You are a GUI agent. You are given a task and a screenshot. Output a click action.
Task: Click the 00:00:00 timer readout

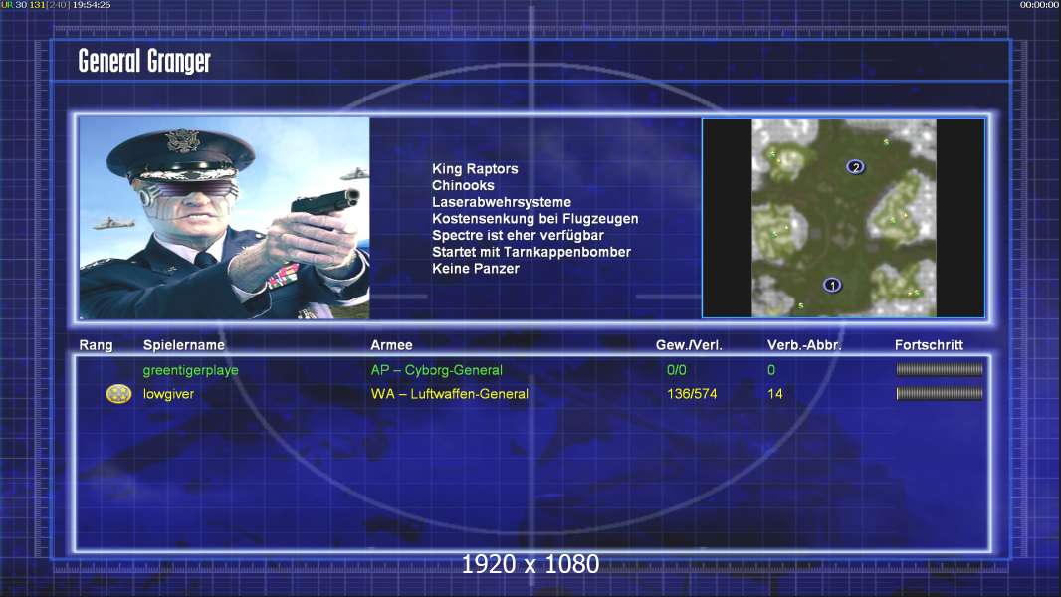point(1039,5)
